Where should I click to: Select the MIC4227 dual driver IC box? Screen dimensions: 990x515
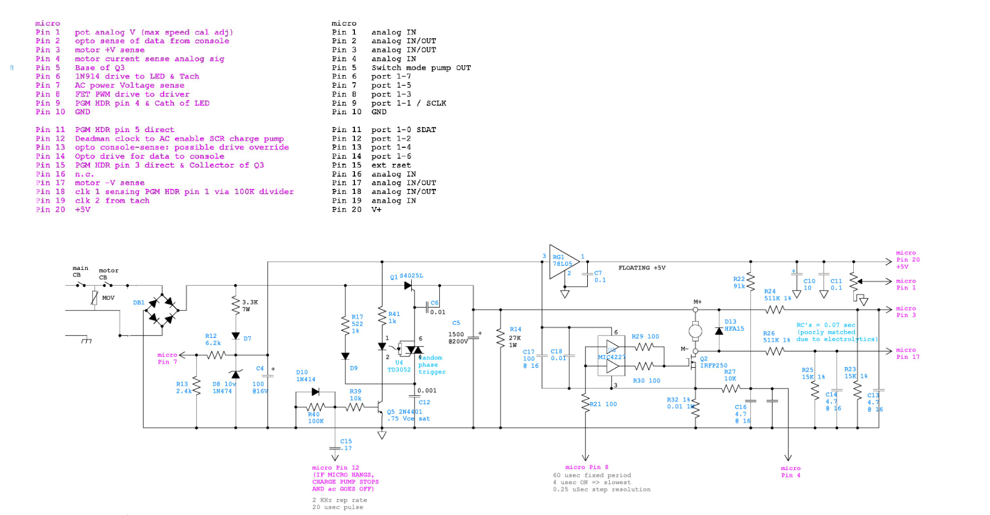coord(612,357)
